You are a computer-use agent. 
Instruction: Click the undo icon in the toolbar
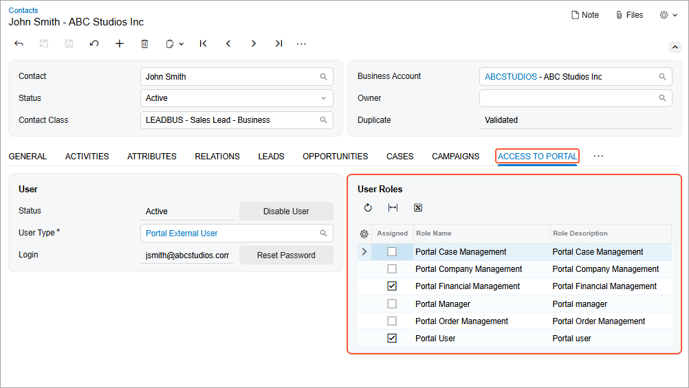coord(94,44)
